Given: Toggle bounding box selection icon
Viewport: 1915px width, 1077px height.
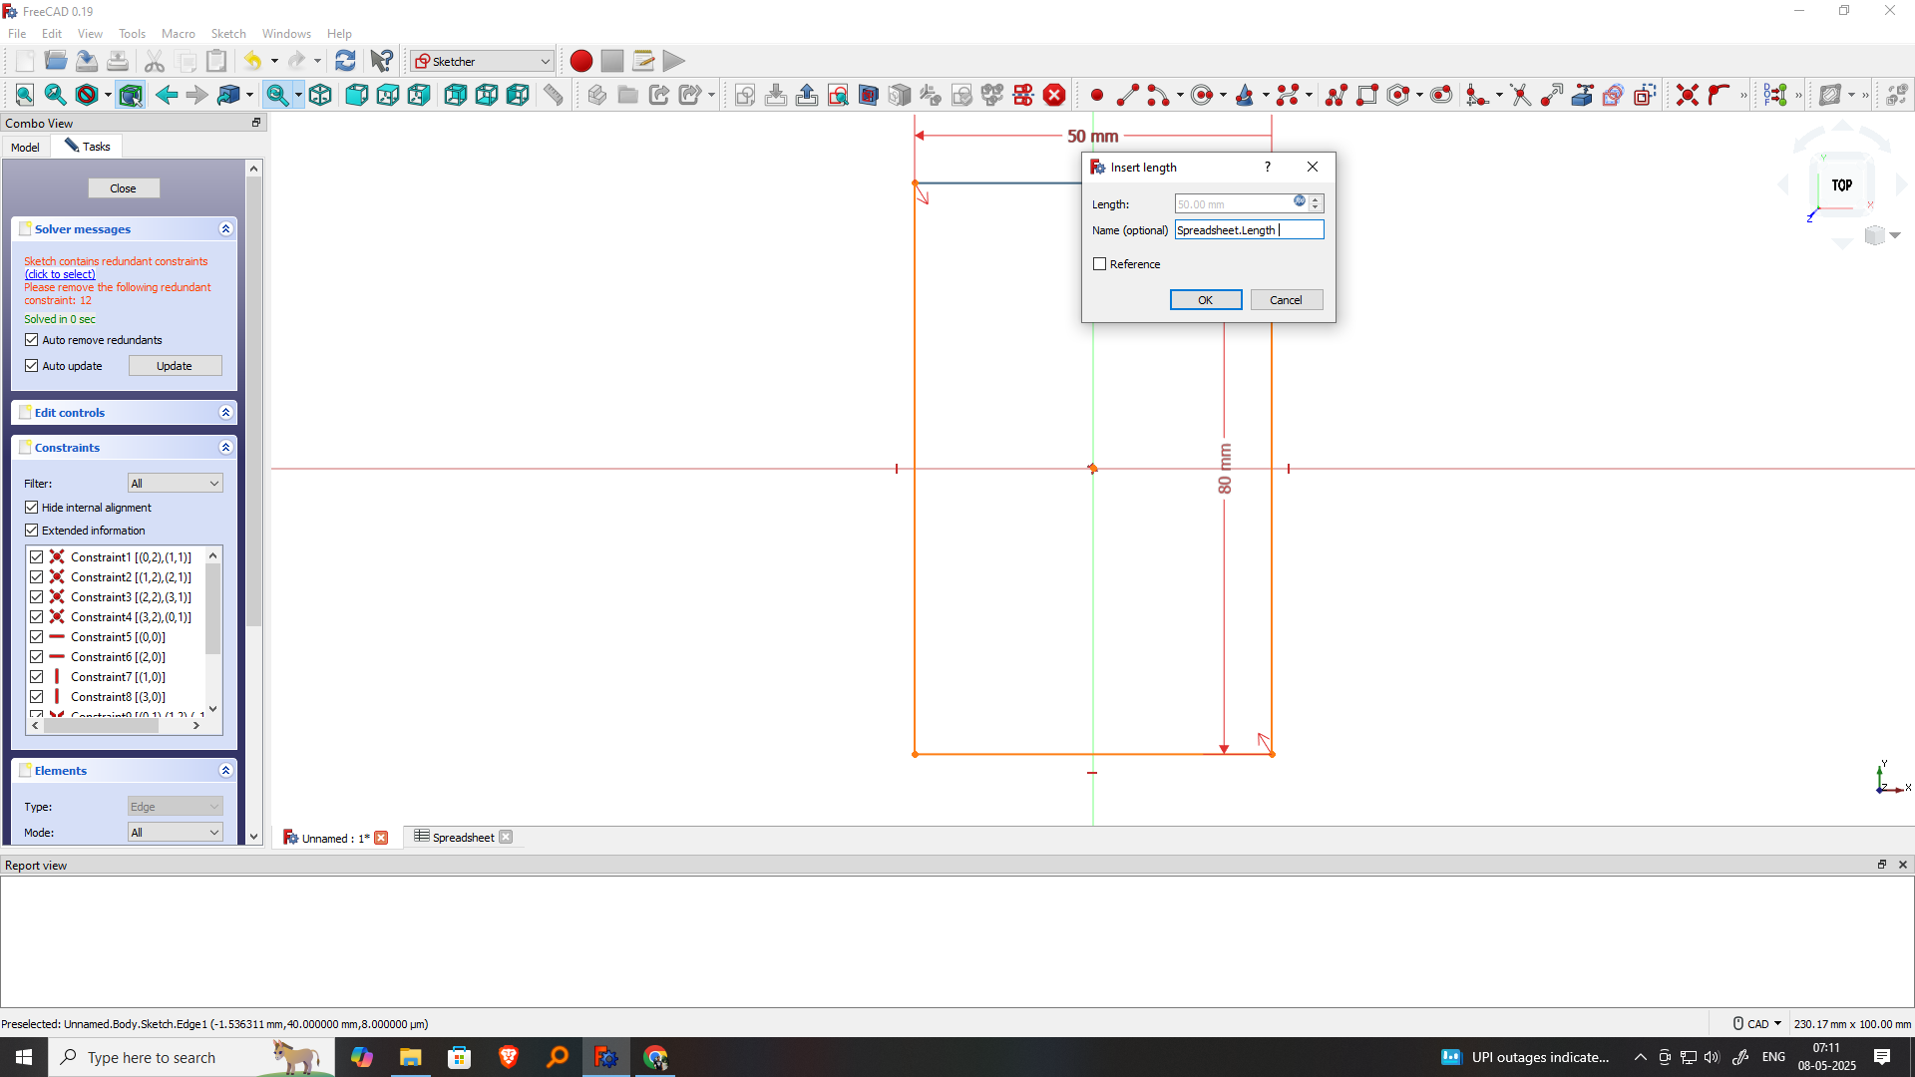Looking at the screenshot, I should tap(131, 95).
